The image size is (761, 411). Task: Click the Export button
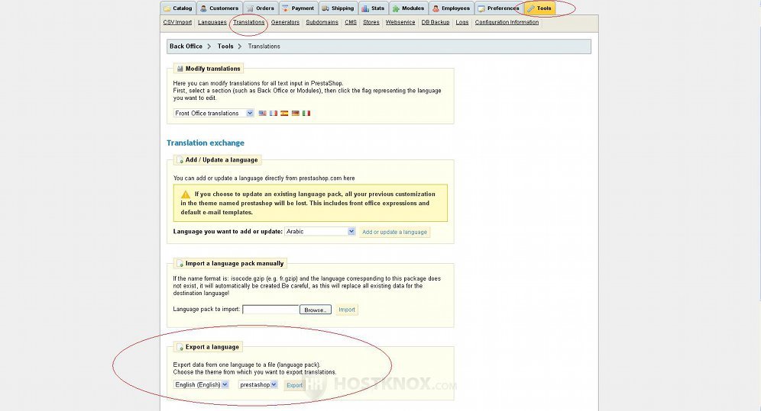(x=294, y=386)
